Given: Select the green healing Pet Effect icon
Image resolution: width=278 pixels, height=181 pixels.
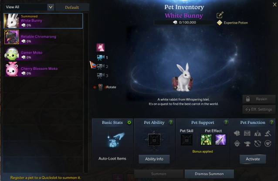Looking at the screenshot, I should 206,140.
